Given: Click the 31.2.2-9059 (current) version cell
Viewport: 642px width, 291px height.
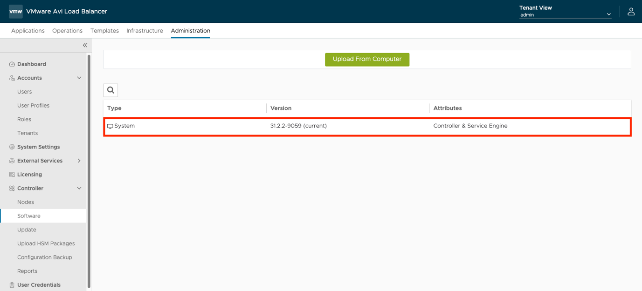Looking at the screenshot, I should tap(298, 126).
